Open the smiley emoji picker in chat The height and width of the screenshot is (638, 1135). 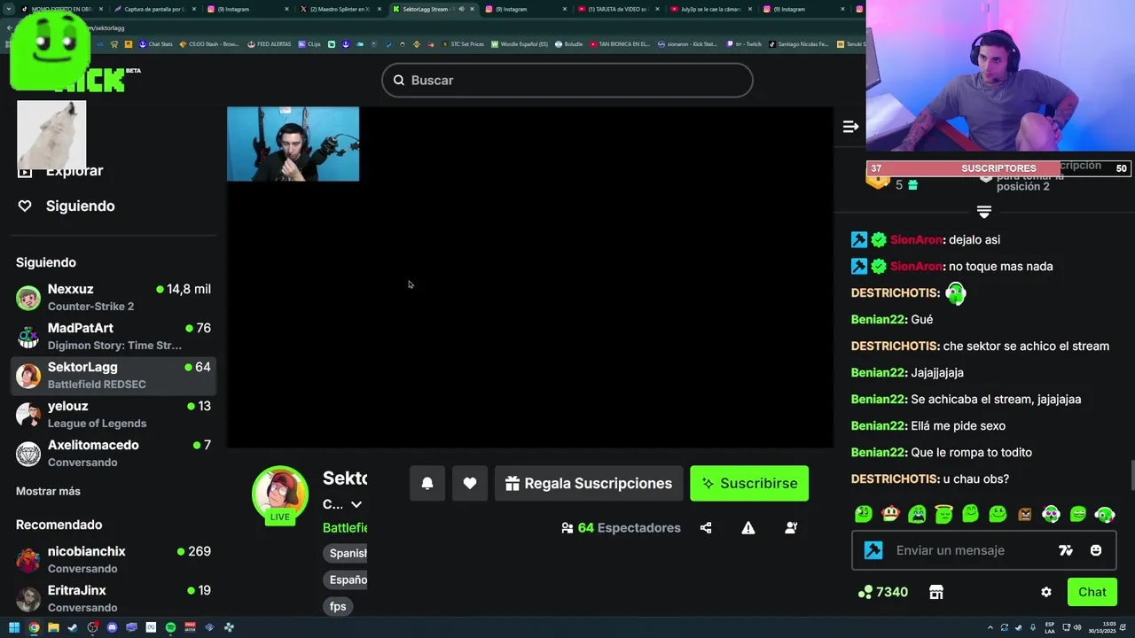point(1096,550)
